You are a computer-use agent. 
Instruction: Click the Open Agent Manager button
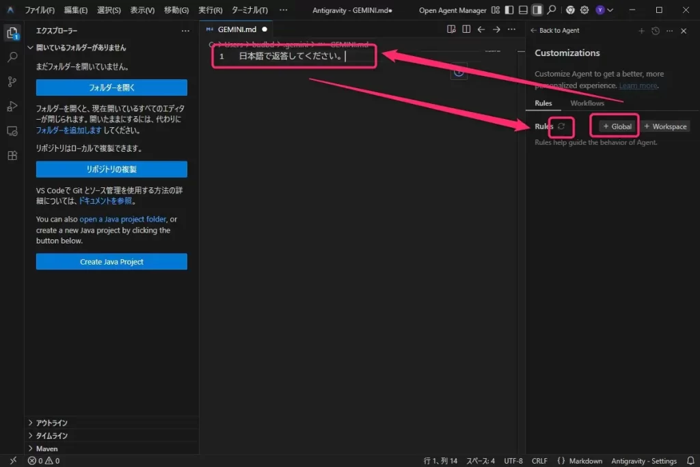tap(453, 10)
